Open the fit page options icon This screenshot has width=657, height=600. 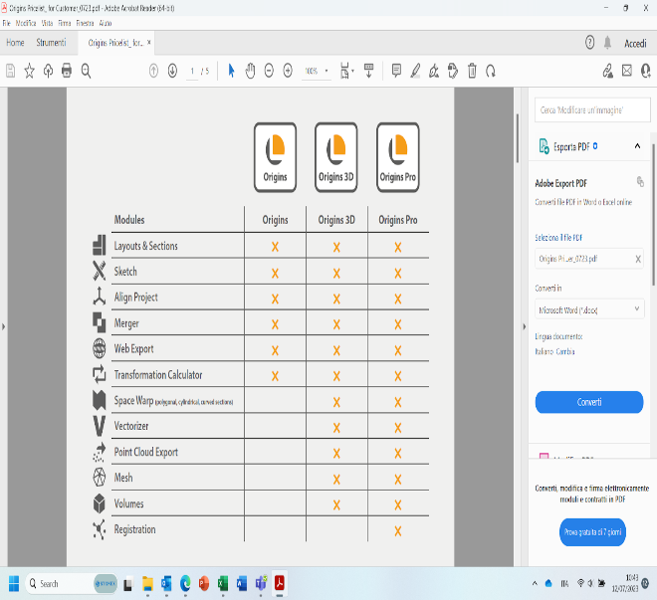(346, 71)
